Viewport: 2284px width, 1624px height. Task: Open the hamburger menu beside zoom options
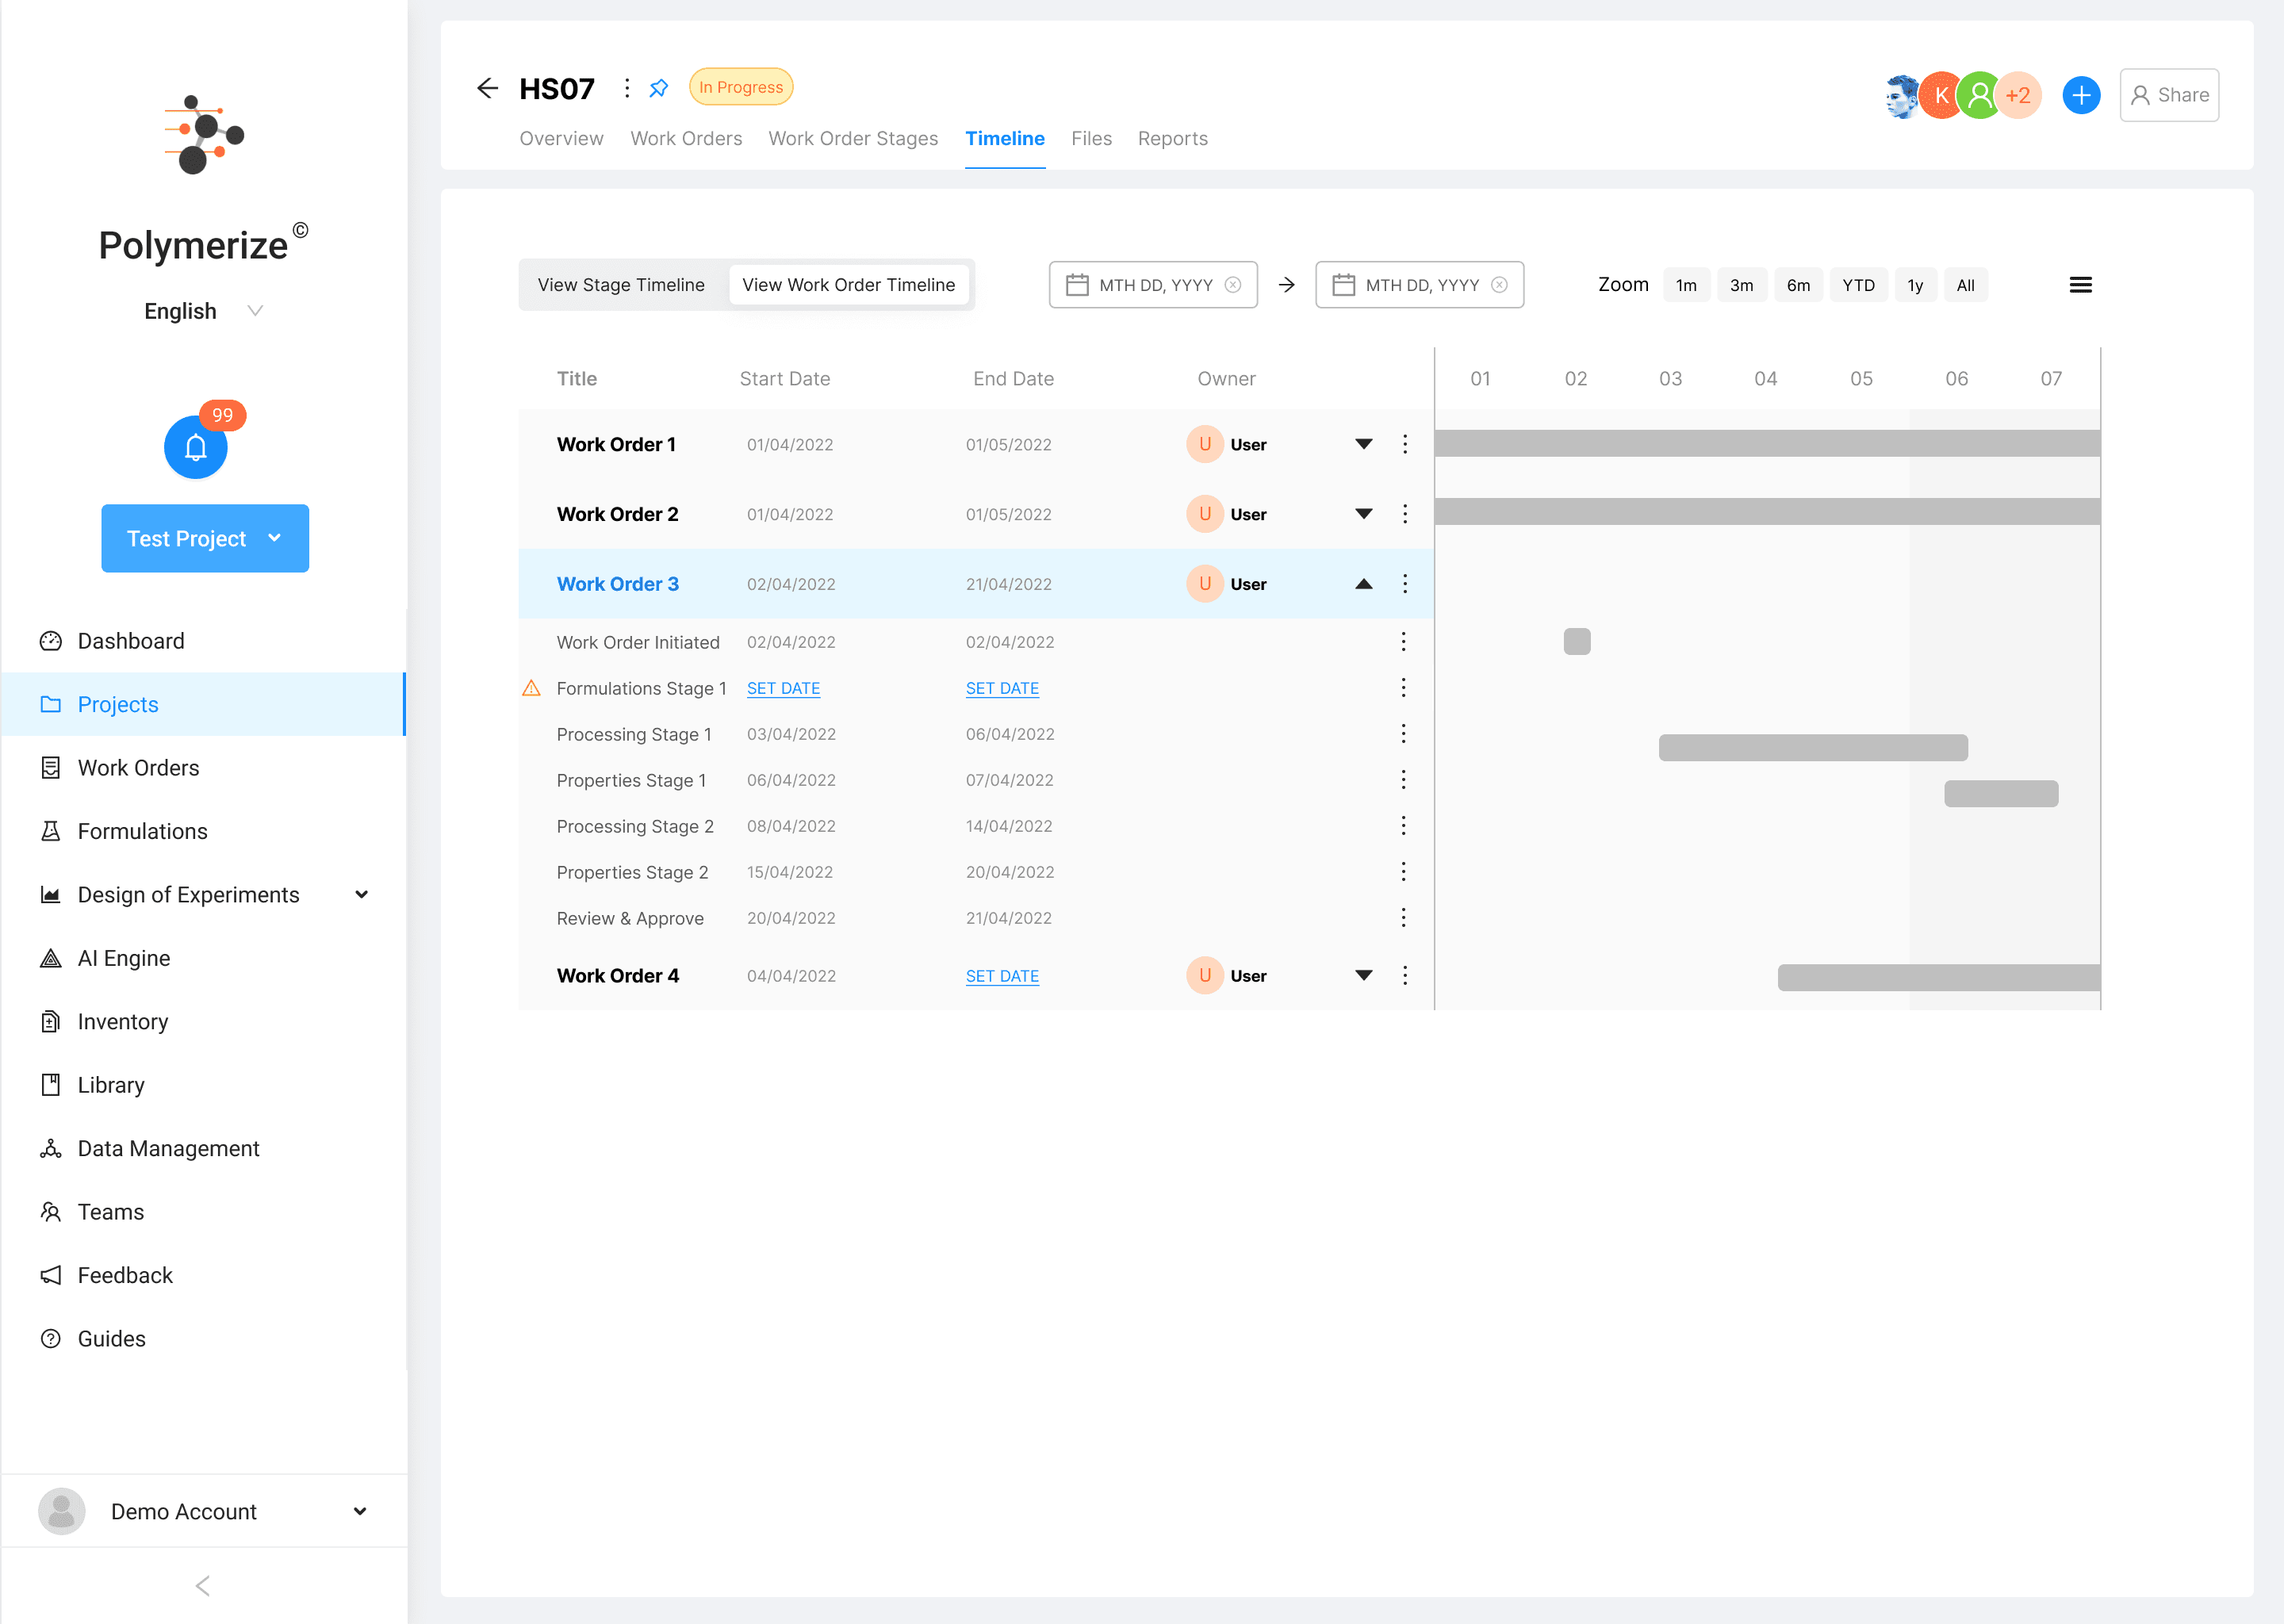point(2080,285)
